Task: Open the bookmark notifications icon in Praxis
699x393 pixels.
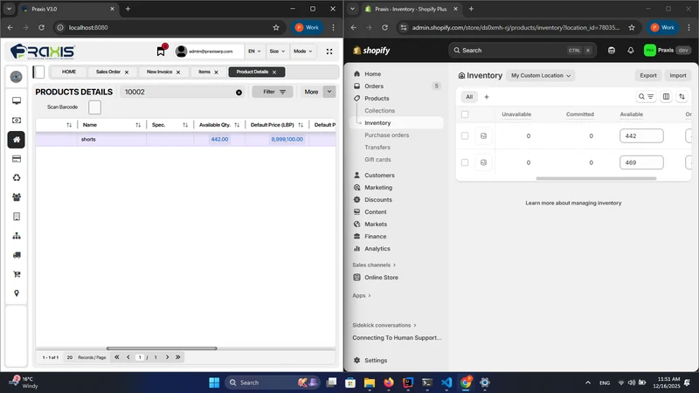Action: click(x=161, y=52)
